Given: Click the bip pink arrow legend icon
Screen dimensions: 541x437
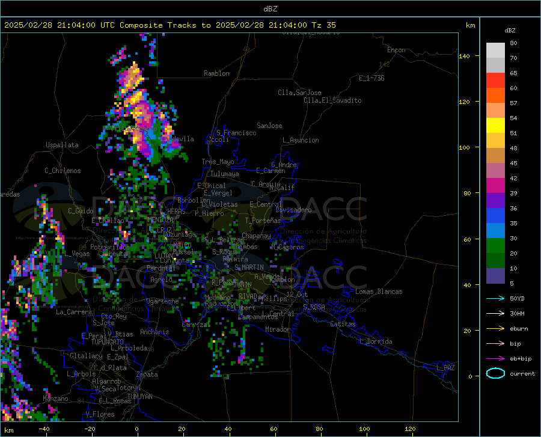Looking at the screenshot, I should coord(495,344).
